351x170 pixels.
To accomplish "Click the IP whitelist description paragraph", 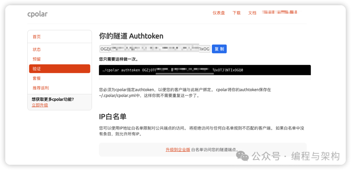I will click(x=201, y=131).
